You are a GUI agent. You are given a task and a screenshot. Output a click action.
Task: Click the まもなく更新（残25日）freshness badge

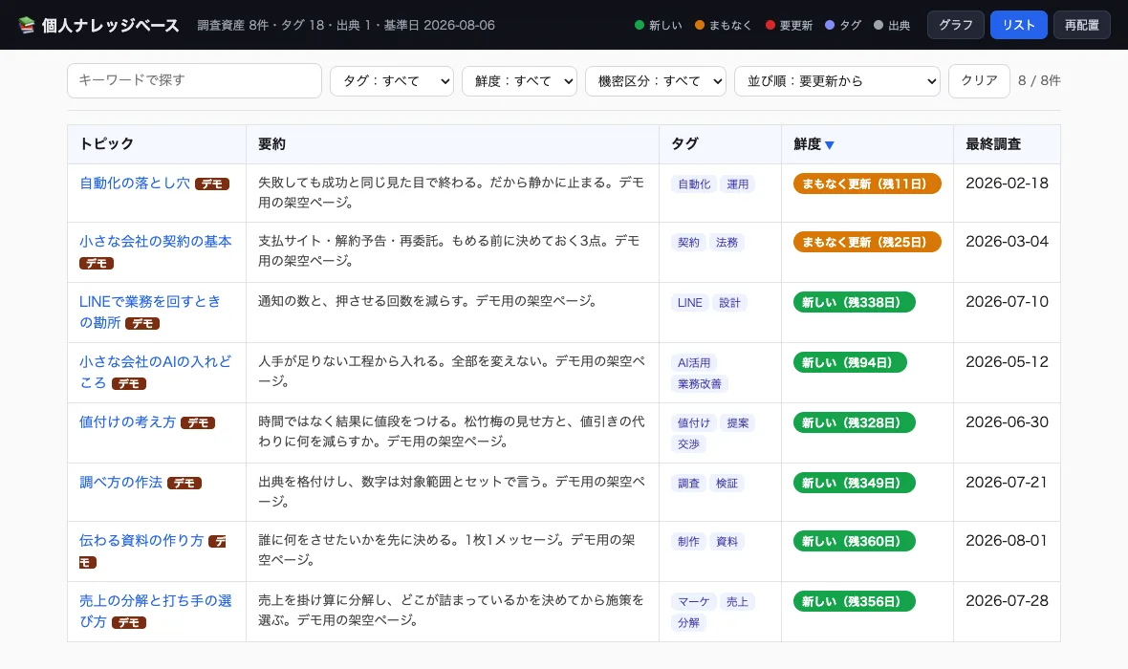(867, 242)
